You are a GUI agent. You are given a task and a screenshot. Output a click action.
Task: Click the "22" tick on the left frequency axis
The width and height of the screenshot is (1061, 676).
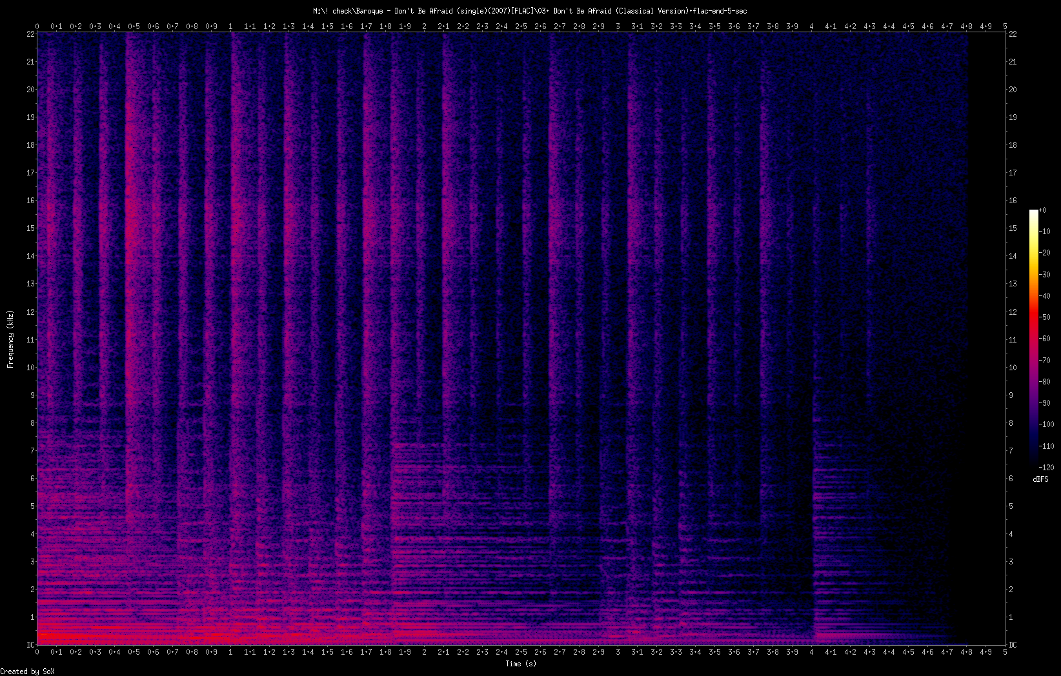coord(30,34)
